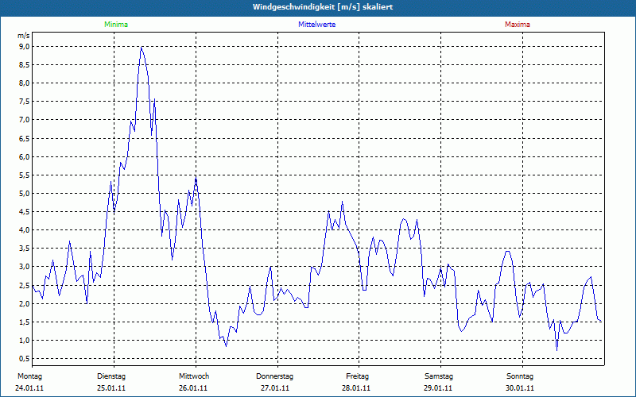Select the Montag day label
Viewport: 636px width, 397px height.
(29, 376)
